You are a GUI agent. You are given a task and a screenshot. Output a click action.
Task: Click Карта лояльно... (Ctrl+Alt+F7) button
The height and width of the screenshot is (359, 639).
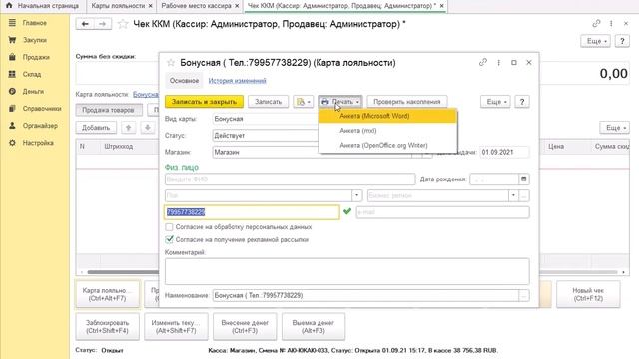click(x=107, y=294)
